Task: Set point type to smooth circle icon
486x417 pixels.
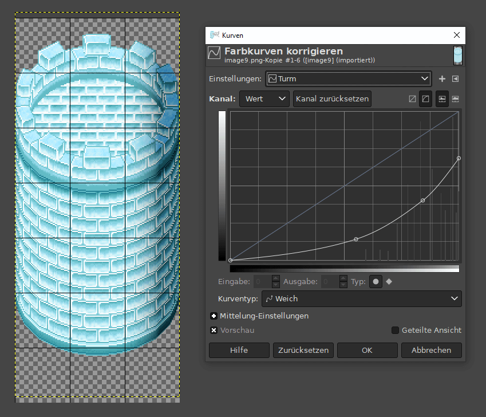Action: 376,281
